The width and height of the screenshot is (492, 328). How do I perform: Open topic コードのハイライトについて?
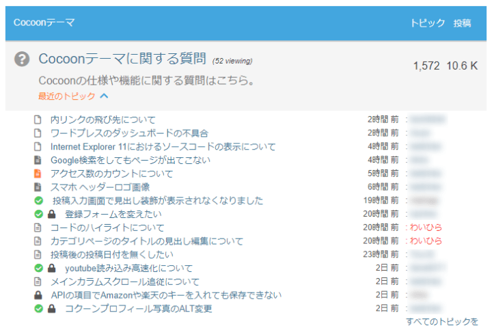(x=107, y=228)
